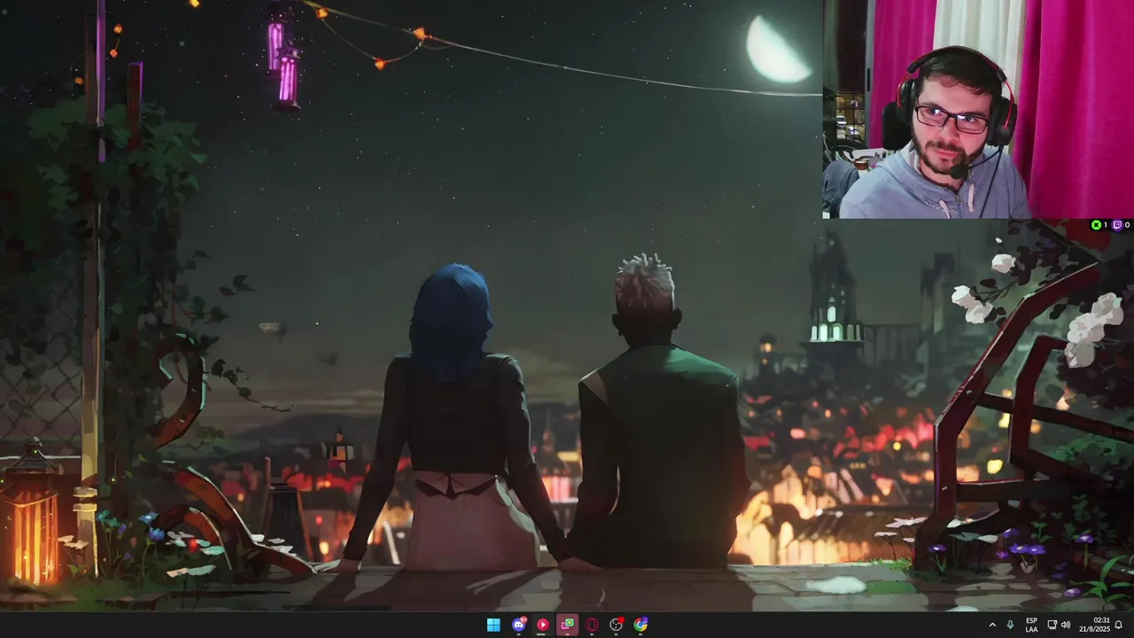Open the red play-button app in taskbar
Image resolution: width=1134 pixels, height=638 pixels.
point(542,625)
